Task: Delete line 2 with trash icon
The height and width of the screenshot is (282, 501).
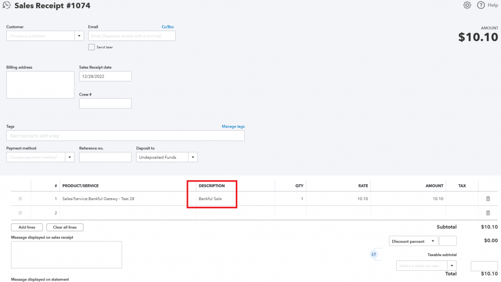Action: coord(488,213)
